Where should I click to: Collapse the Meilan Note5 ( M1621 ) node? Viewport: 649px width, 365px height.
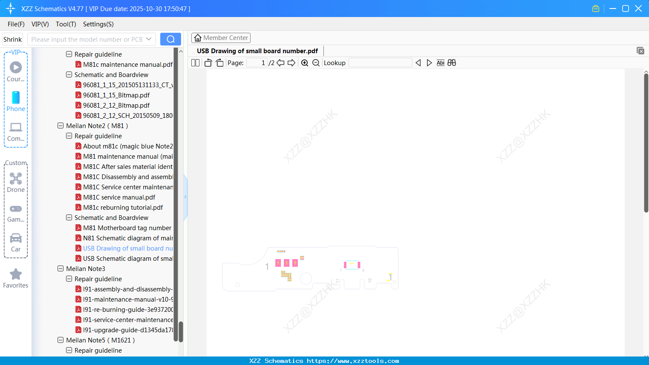point(61,340)
